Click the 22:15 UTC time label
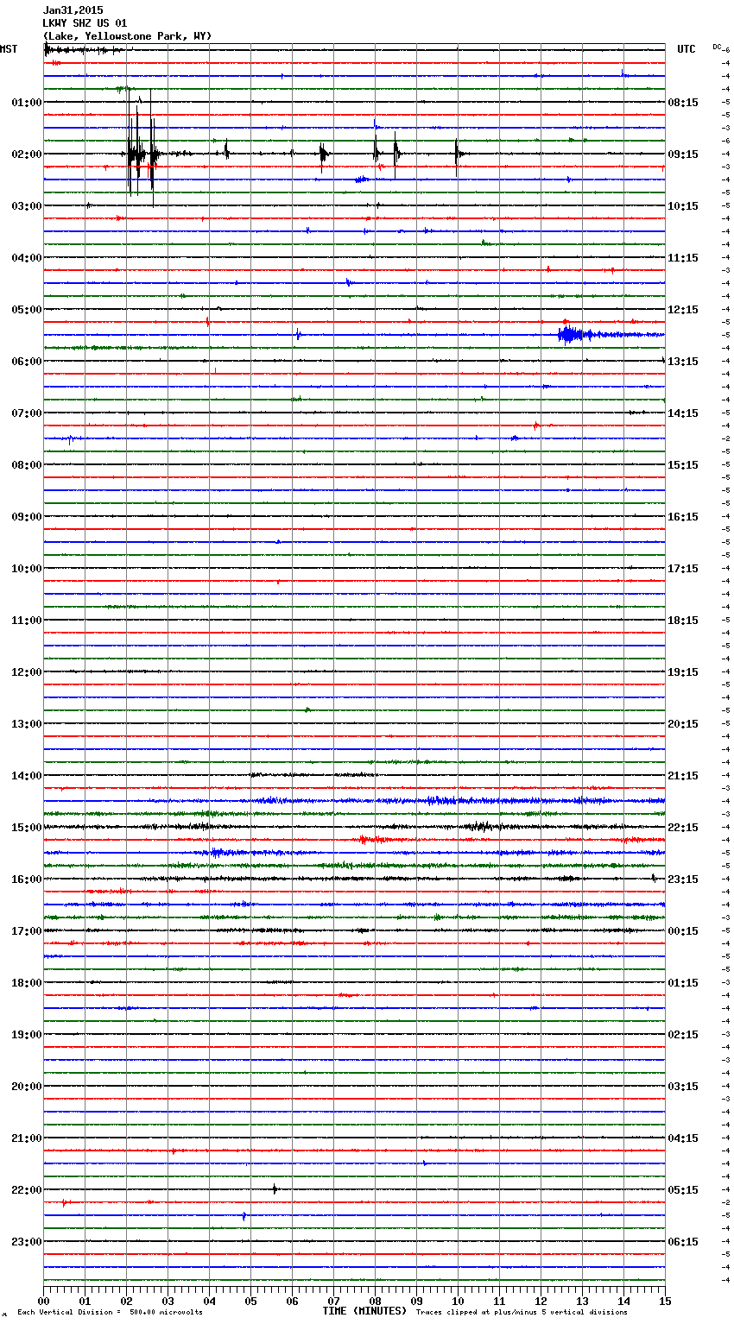This screenshot has width=734, height=1324. pos(683,828)
